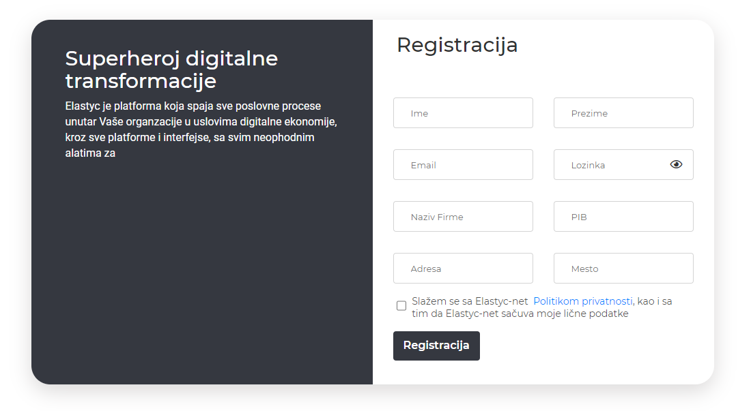Focus the Naziv Firme field
Screen dimensions: 751x411
click(463, 217)
